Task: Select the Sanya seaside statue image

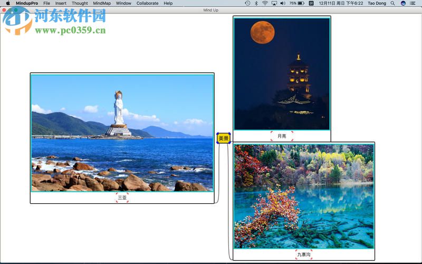Action: (x=122, y=133)
